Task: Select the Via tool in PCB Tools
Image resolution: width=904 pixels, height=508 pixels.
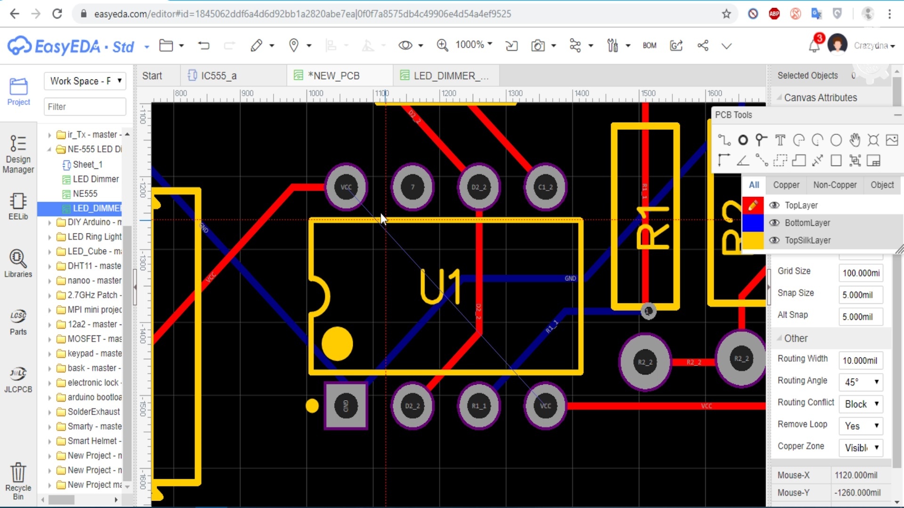Action: pos(761,140)
